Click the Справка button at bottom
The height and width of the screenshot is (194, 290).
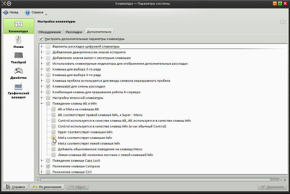(x=15, y=187)
